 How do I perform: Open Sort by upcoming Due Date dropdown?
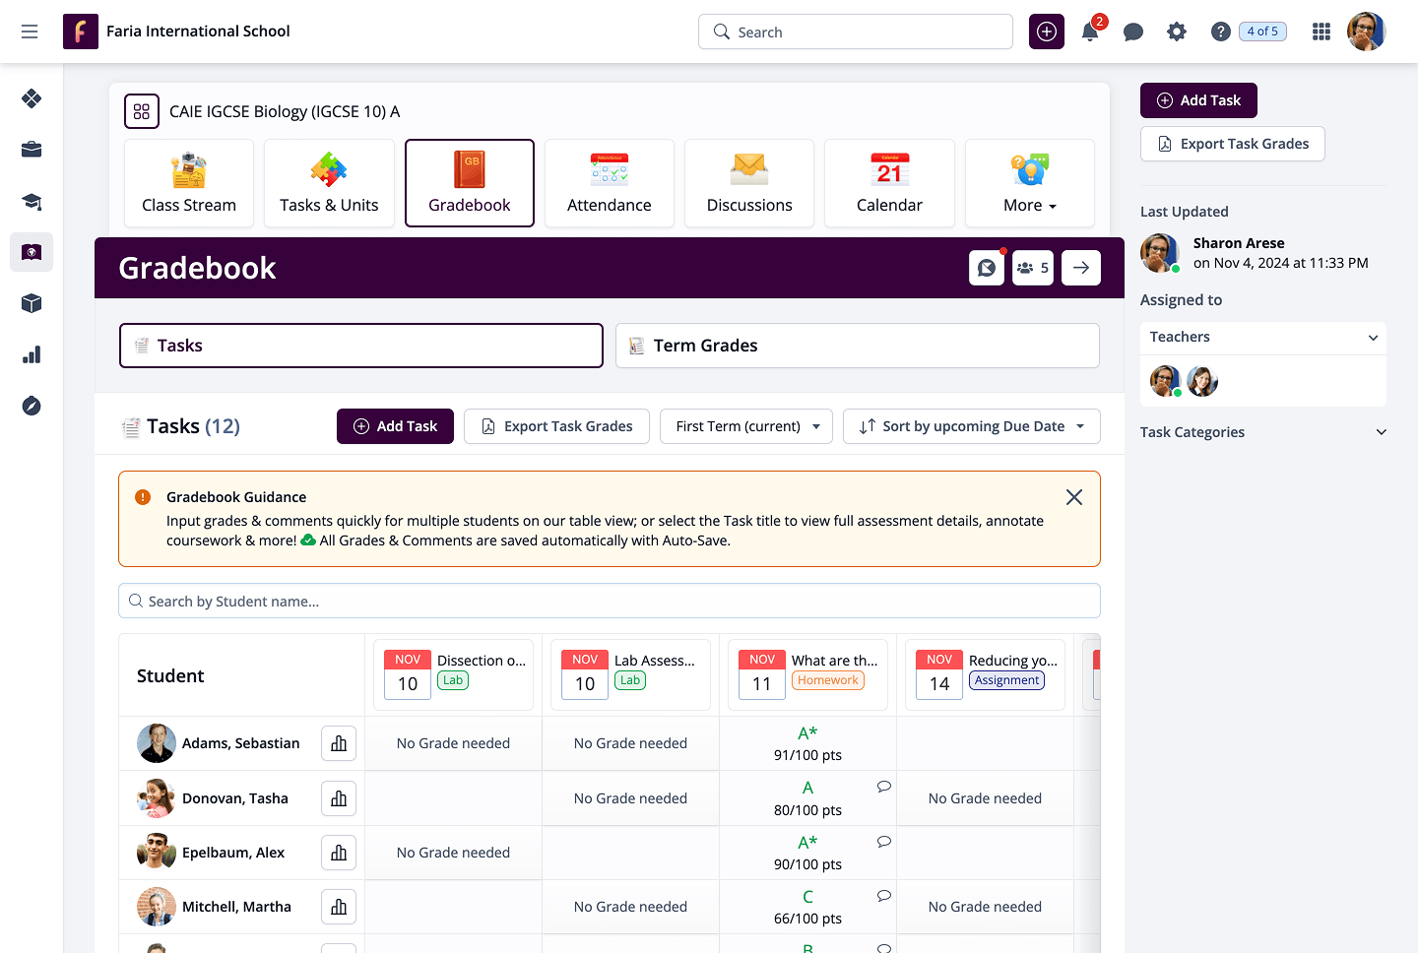click(x=972, y=426)
